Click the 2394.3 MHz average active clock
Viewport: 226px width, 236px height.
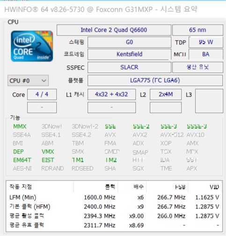tap(100, 216)
